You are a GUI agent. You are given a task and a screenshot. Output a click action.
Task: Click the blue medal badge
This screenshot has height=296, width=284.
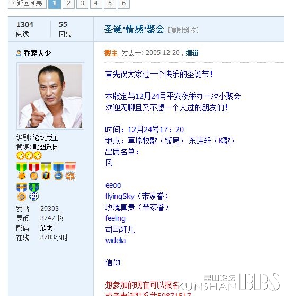(x=58, y=171)
